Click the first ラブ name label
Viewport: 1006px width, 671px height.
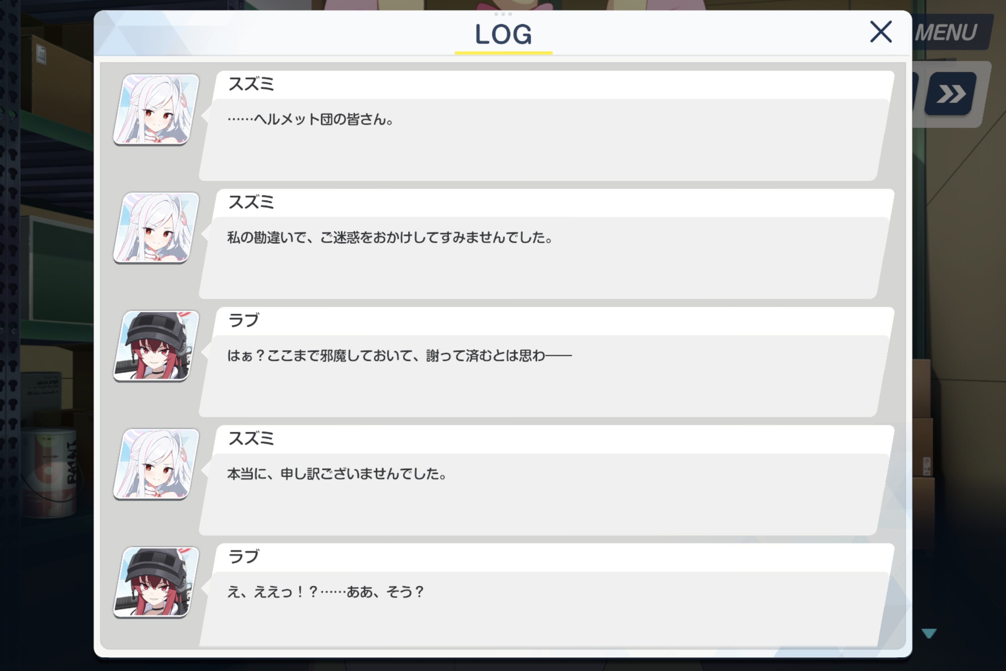click(244, 320)
